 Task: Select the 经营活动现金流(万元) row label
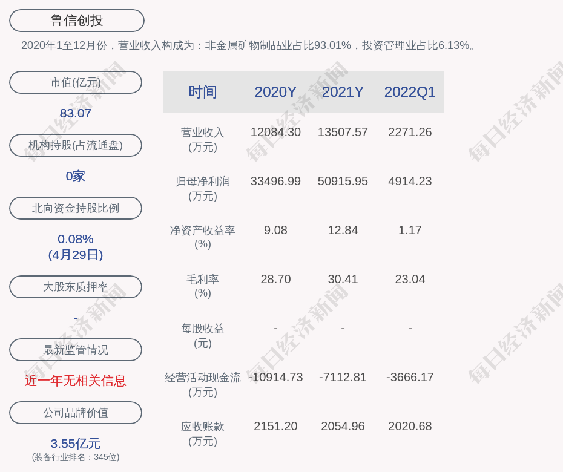pyautogui.click(x=203, y=384)
